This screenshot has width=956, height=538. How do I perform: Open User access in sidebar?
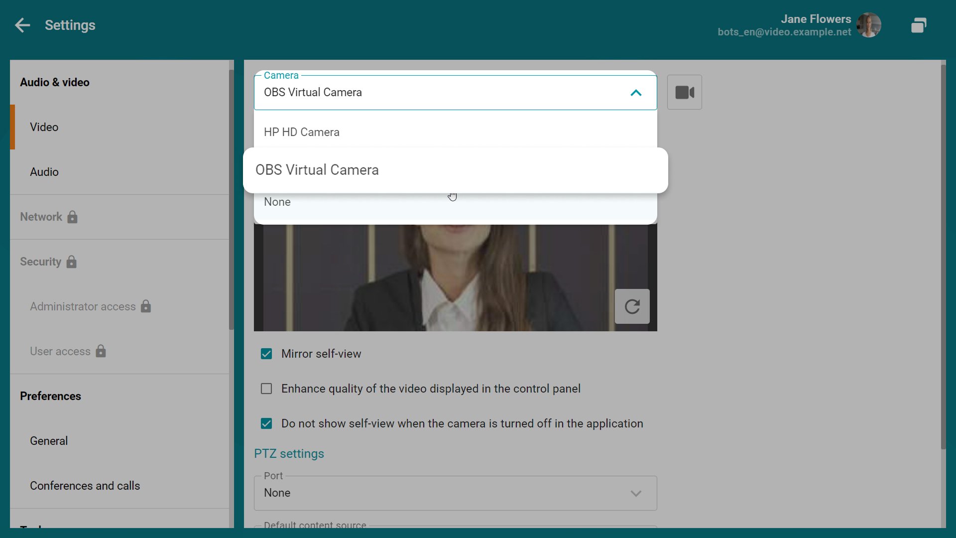click(119, 351)
